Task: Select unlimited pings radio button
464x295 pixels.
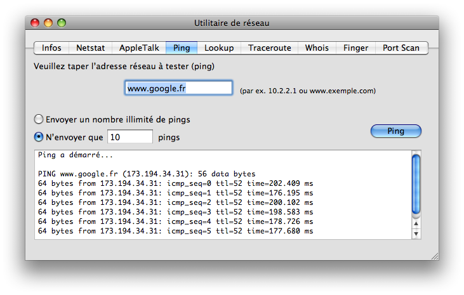Action: coord(39,119)
